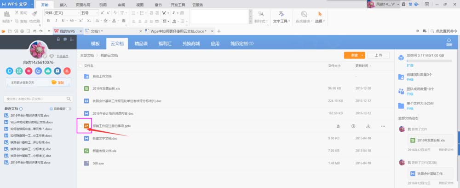460x188 pixels.
Task: Click the blue D circle icon under username
Action: coord(10,71)
